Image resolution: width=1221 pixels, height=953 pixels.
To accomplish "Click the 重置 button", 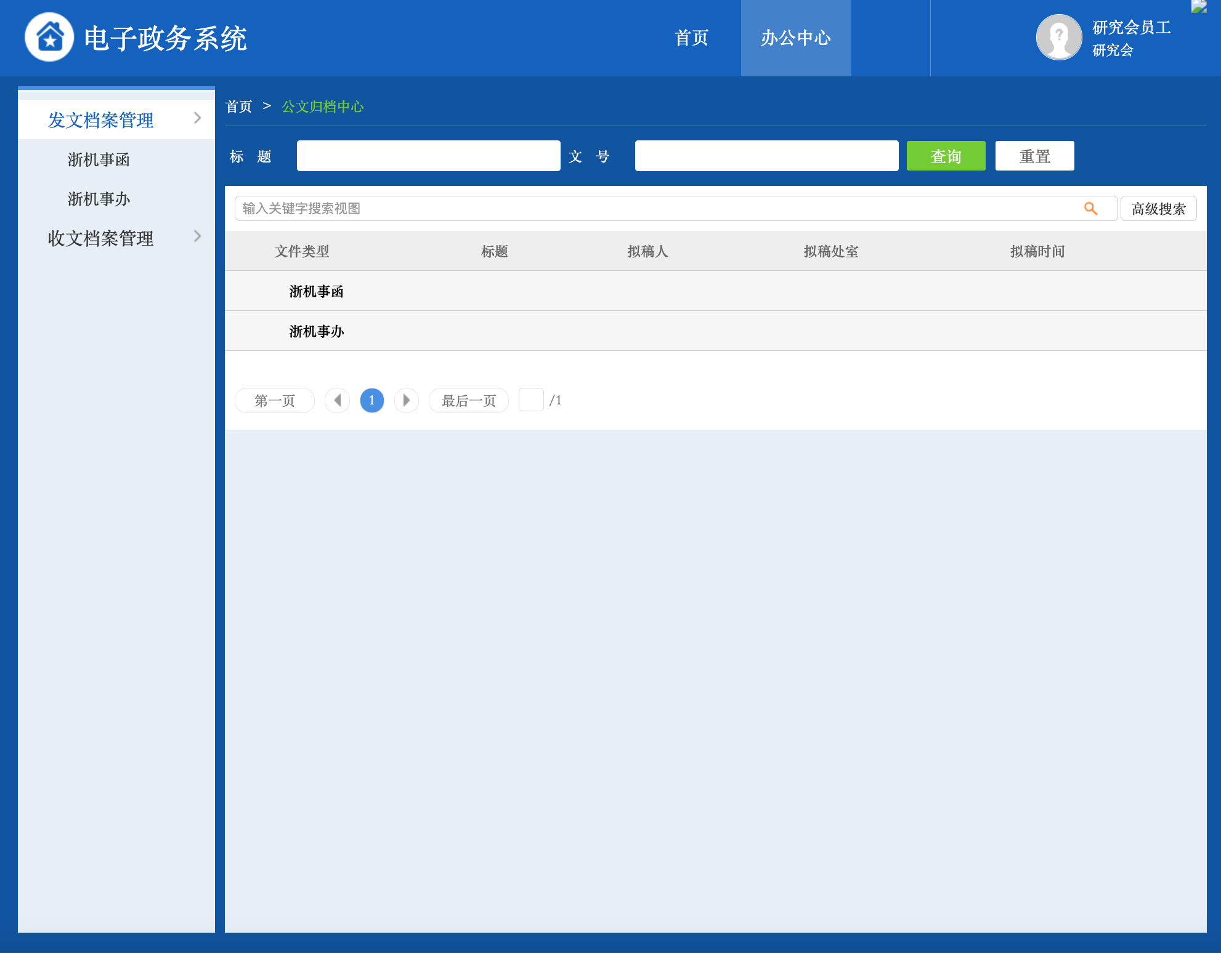I will [1034, 156].
